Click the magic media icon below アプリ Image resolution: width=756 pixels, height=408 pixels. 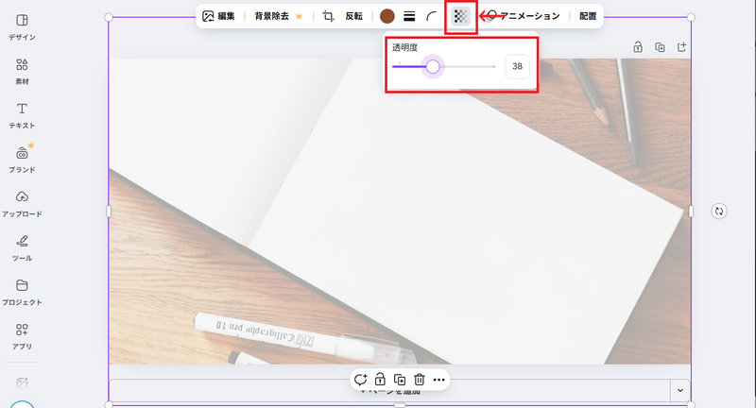[x=22, y=382]
